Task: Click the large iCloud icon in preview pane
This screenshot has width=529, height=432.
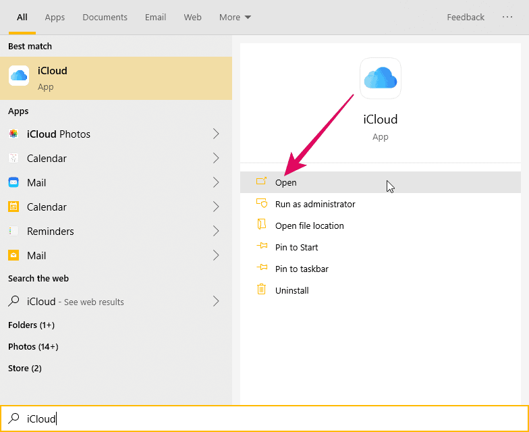Action: click(x=381, y=78)
